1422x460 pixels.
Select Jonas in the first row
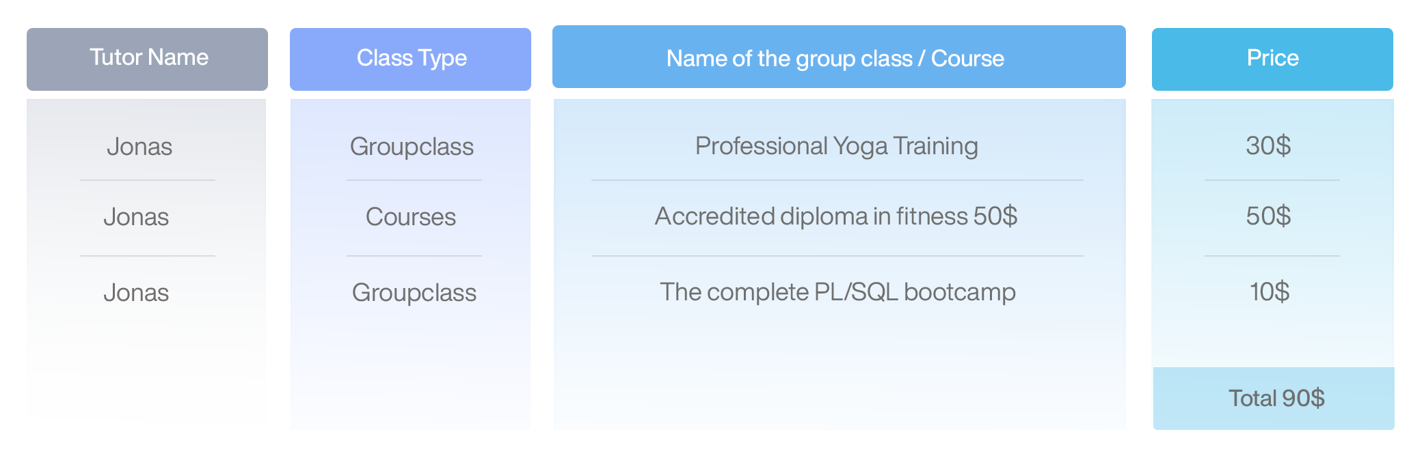(x=139, y=147)
